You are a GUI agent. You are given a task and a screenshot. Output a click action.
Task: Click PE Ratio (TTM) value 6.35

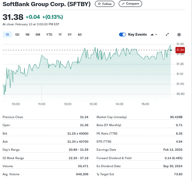pyautogui.click(x=179, y=133)
